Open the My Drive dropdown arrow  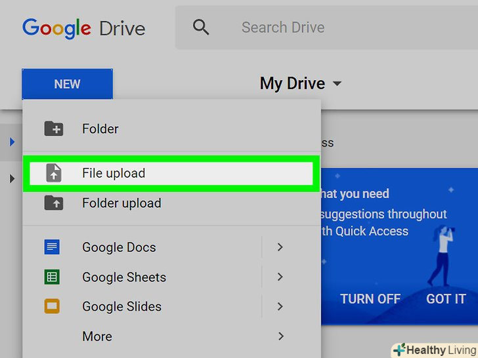tap(337, 84)
